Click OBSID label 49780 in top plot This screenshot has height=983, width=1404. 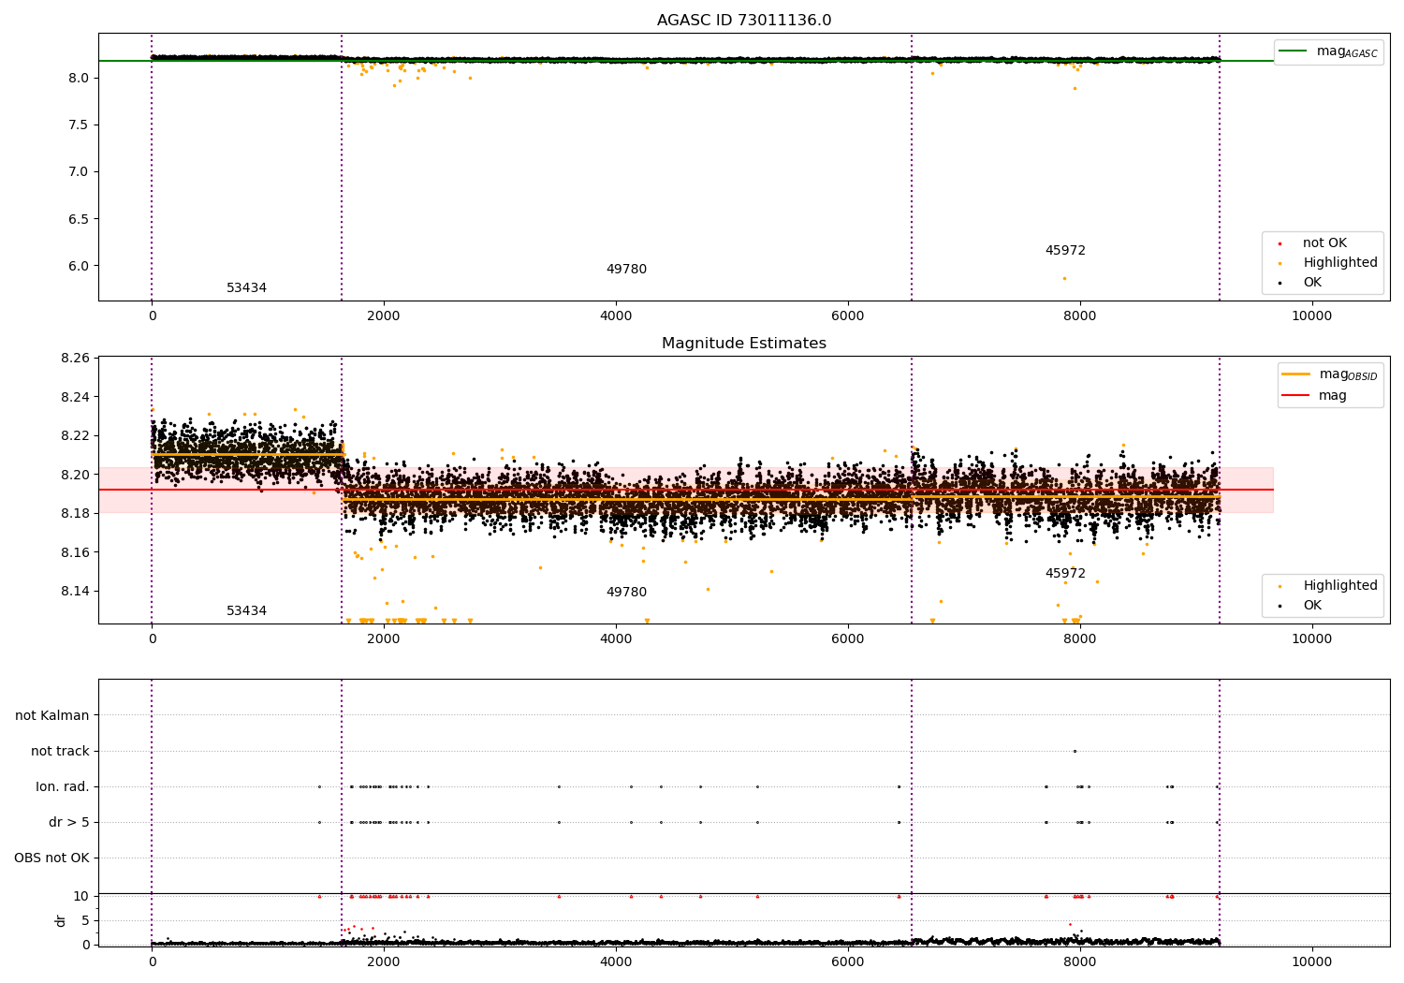pyautogui.click(x=627, y=270)
